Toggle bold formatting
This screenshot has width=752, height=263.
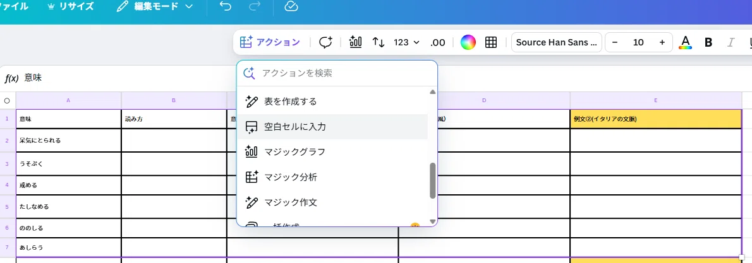[x=708, y=42]
